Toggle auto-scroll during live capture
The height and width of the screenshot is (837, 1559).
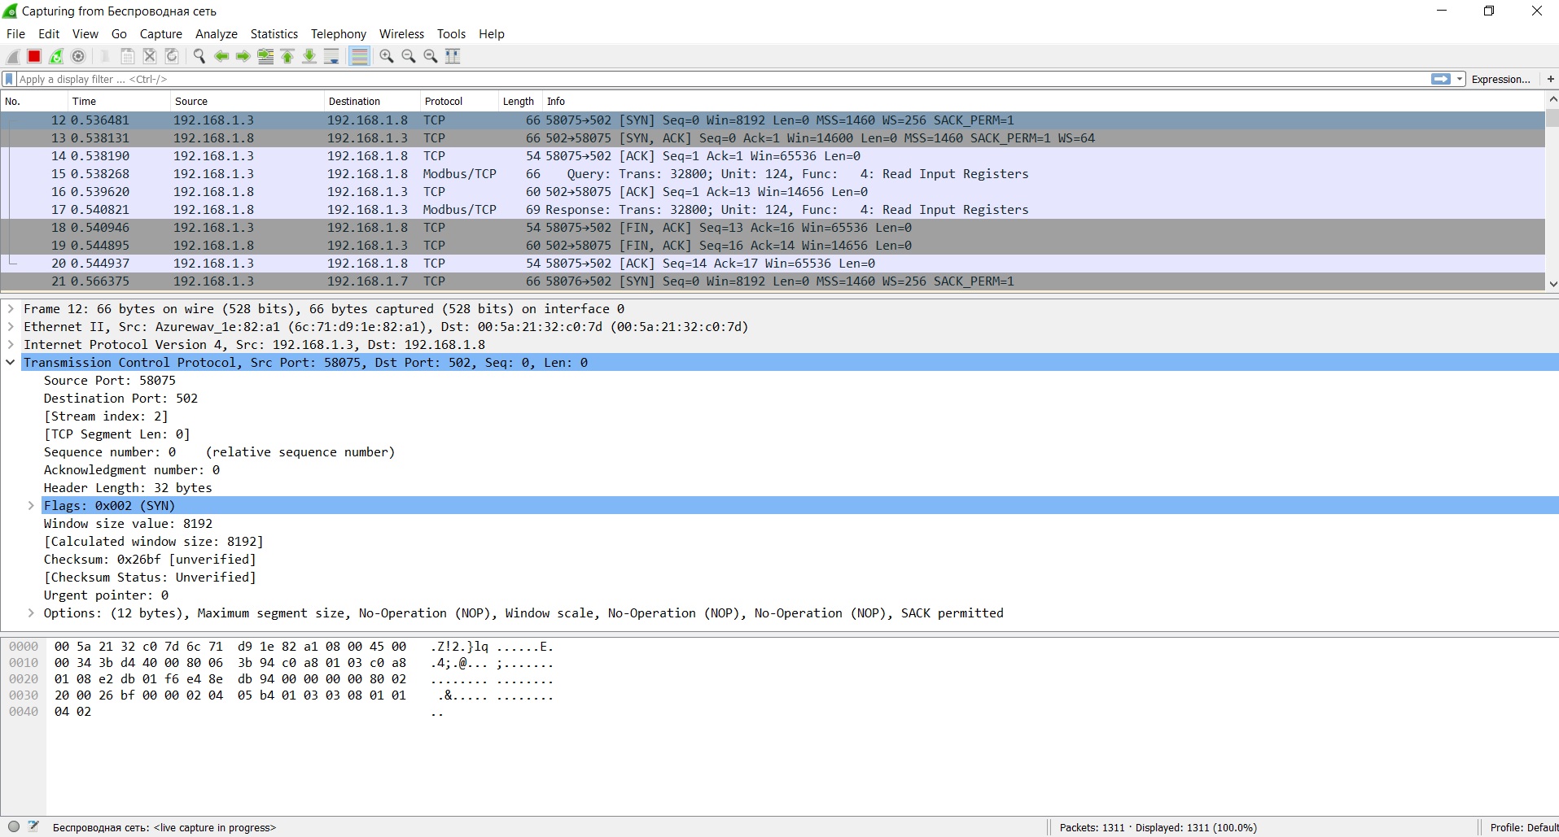click(x=331, y=56)
